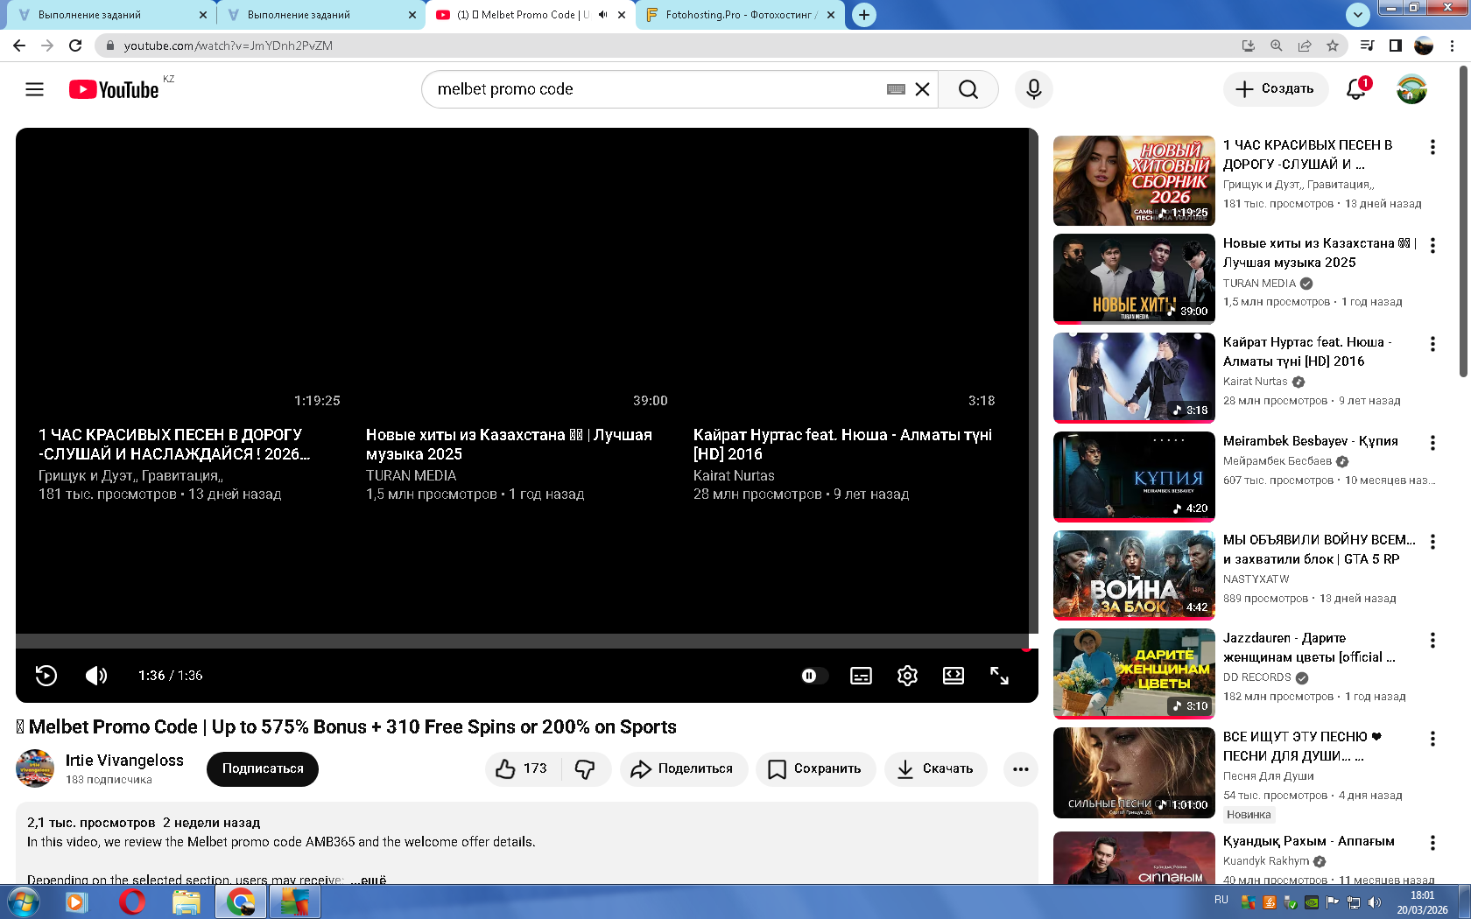Switch to second 'Выполнение заданий' browser tab
This screenshot has width=1471, height=919.
(321, 15)
